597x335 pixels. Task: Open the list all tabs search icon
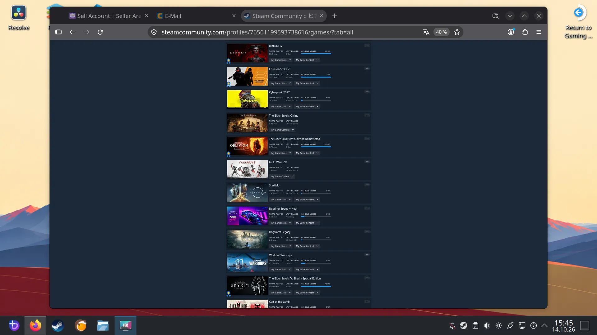(495, 16)
